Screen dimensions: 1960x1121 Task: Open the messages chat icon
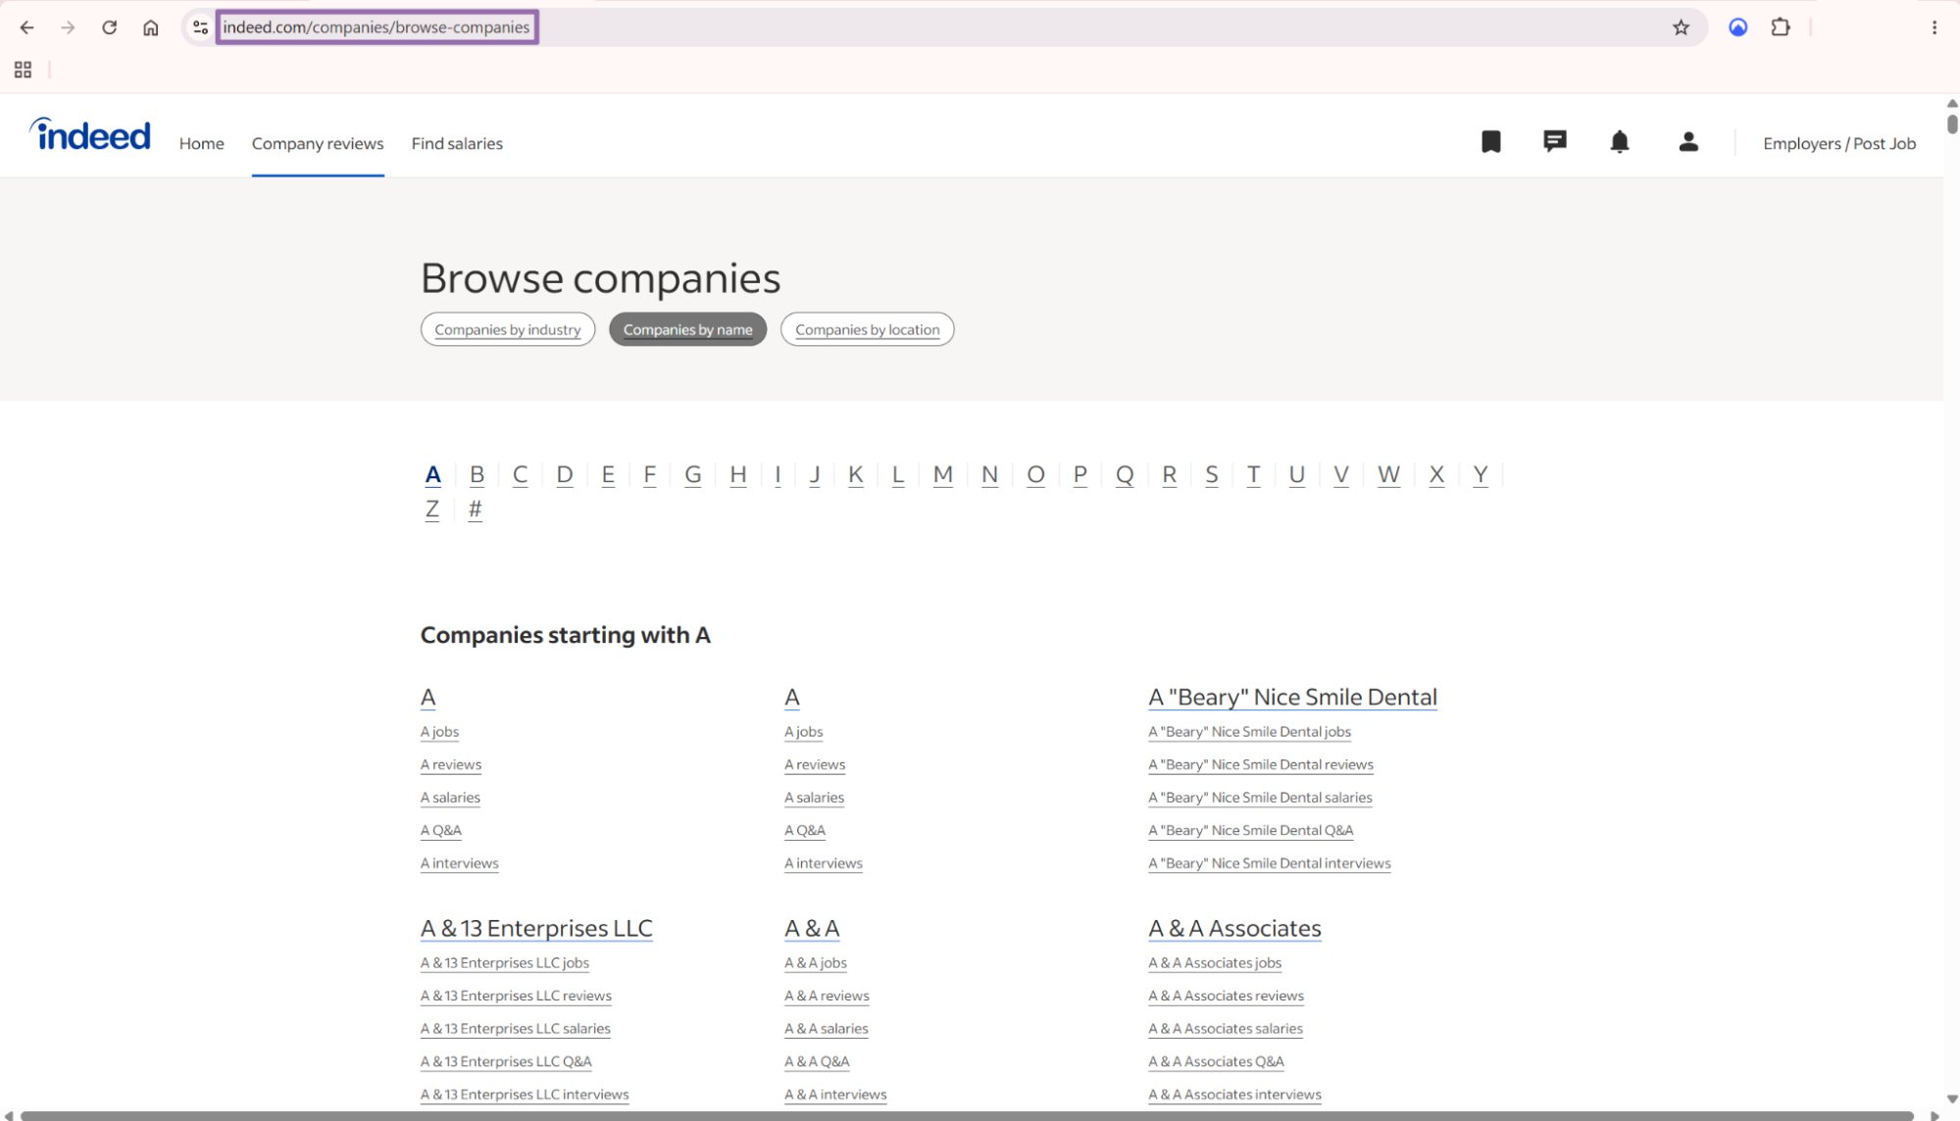pos(1554,142)
